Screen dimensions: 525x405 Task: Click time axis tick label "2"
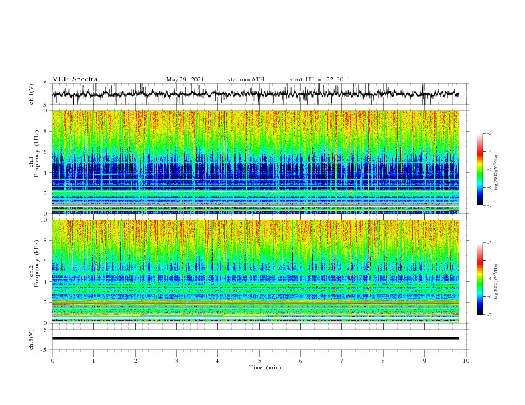135,361
